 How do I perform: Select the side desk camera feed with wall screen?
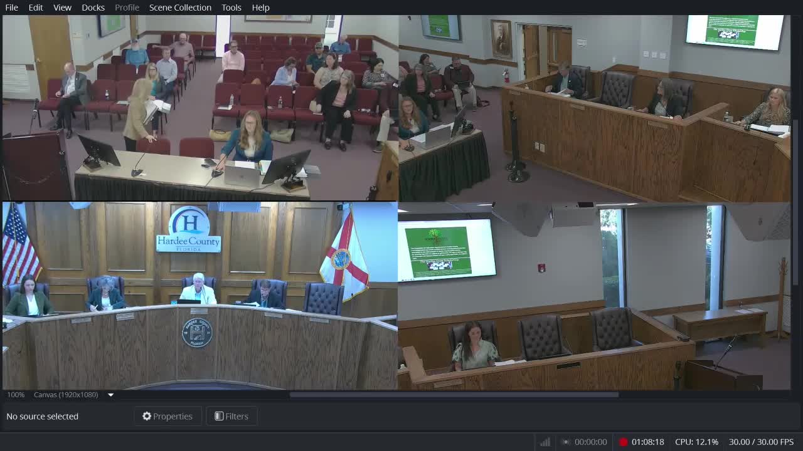click(595, 108)
